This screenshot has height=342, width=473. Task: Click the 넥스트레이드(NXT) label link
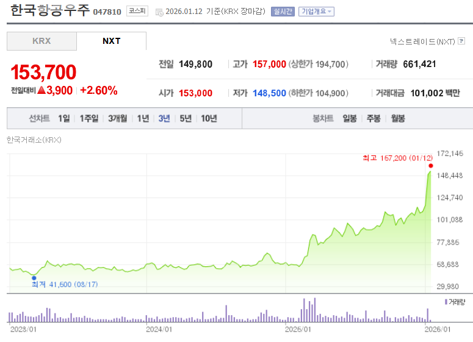[x=422, y=41]
